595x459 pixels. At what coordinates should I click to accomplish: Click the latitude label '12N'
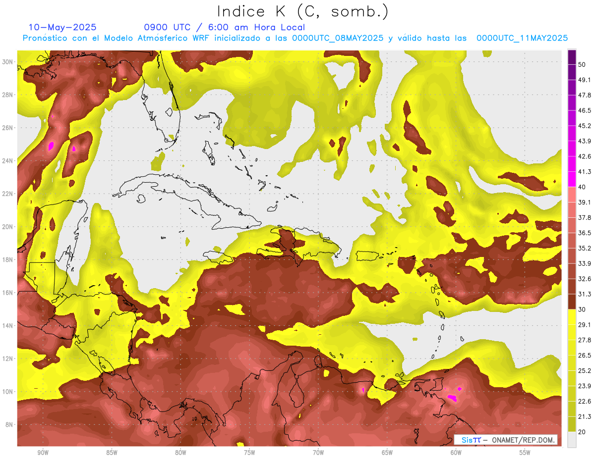pos(8,358)
